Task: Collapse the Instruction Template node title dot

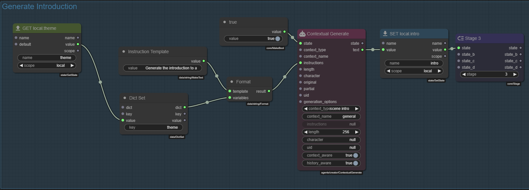Action: pyautogui.click(x=123, y=52)
